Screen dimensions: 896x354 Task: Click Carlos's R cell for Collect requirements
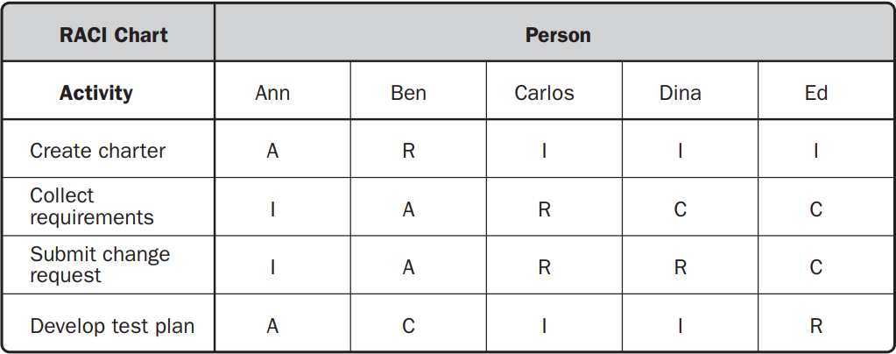[544, 210]
